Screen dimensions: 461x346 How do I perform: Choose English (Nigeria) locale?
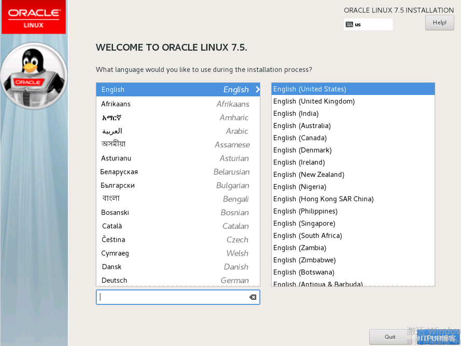(353, 187)
